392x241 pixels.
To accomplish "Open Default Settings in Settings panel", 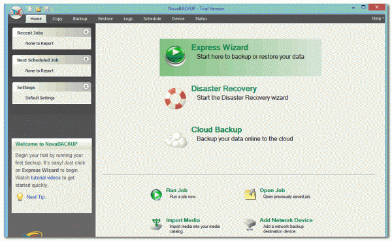I will (x=40, y=98).
